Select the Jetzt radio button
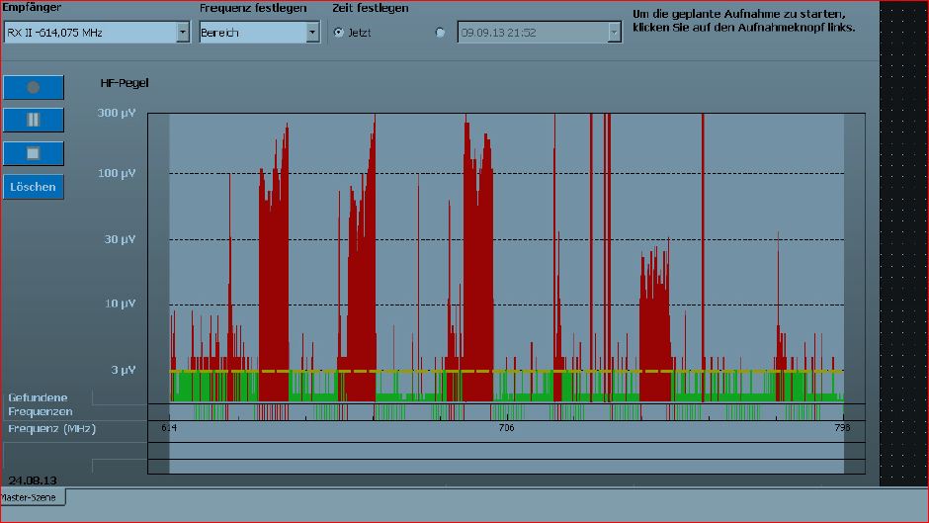The image size is (929, 523). (x=338, y=33)
